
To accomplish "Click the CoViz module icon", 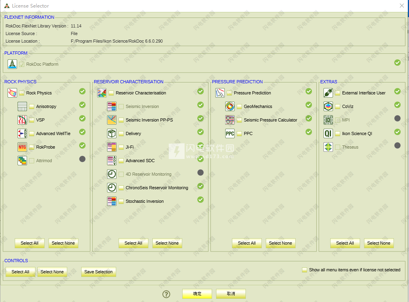I will coord(328,106).
